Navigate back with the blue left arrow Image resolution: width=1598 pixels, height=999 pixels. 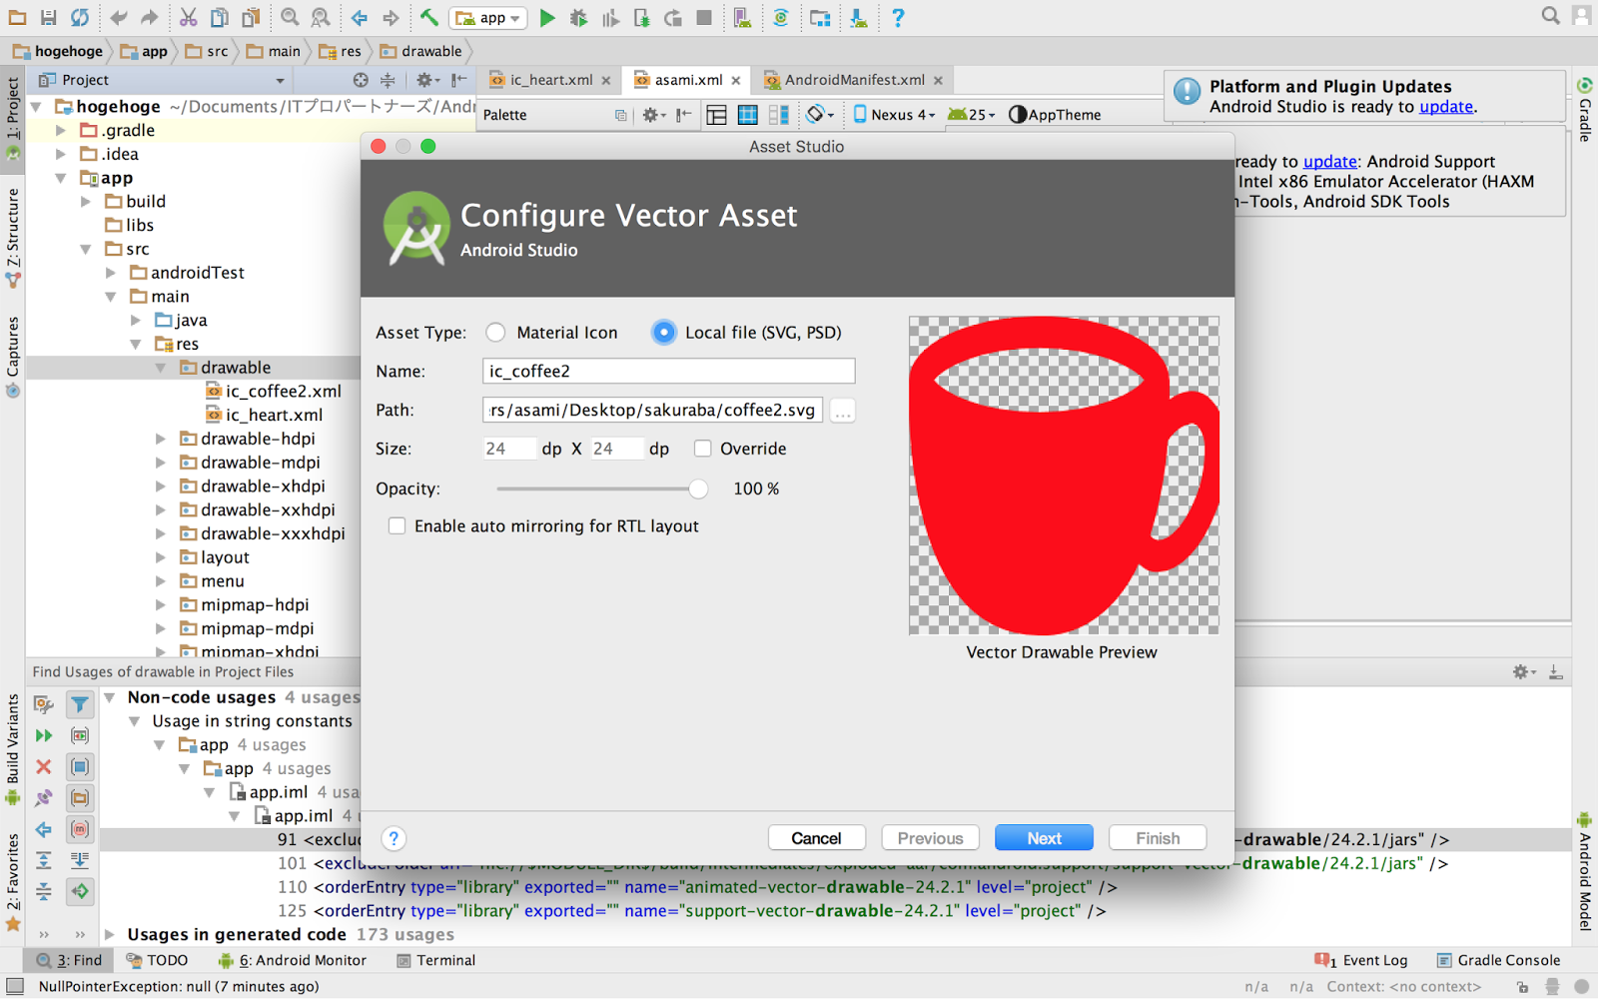point(360,17)
